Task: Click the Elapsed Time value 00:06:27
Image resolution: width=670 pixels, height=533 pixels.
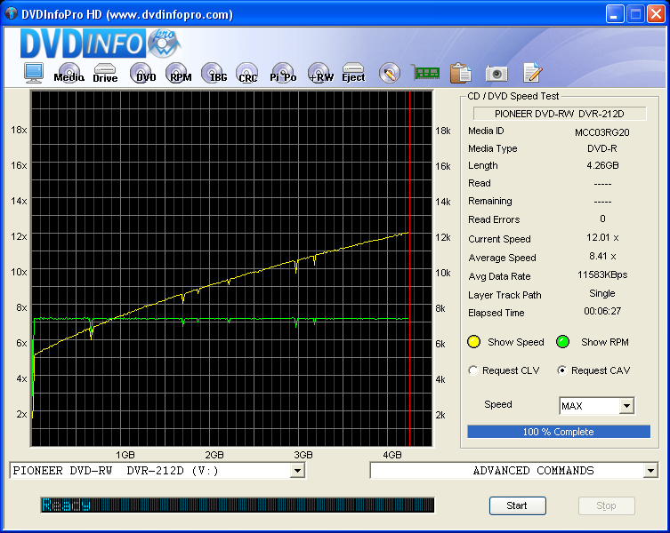Action: (602, 311)
